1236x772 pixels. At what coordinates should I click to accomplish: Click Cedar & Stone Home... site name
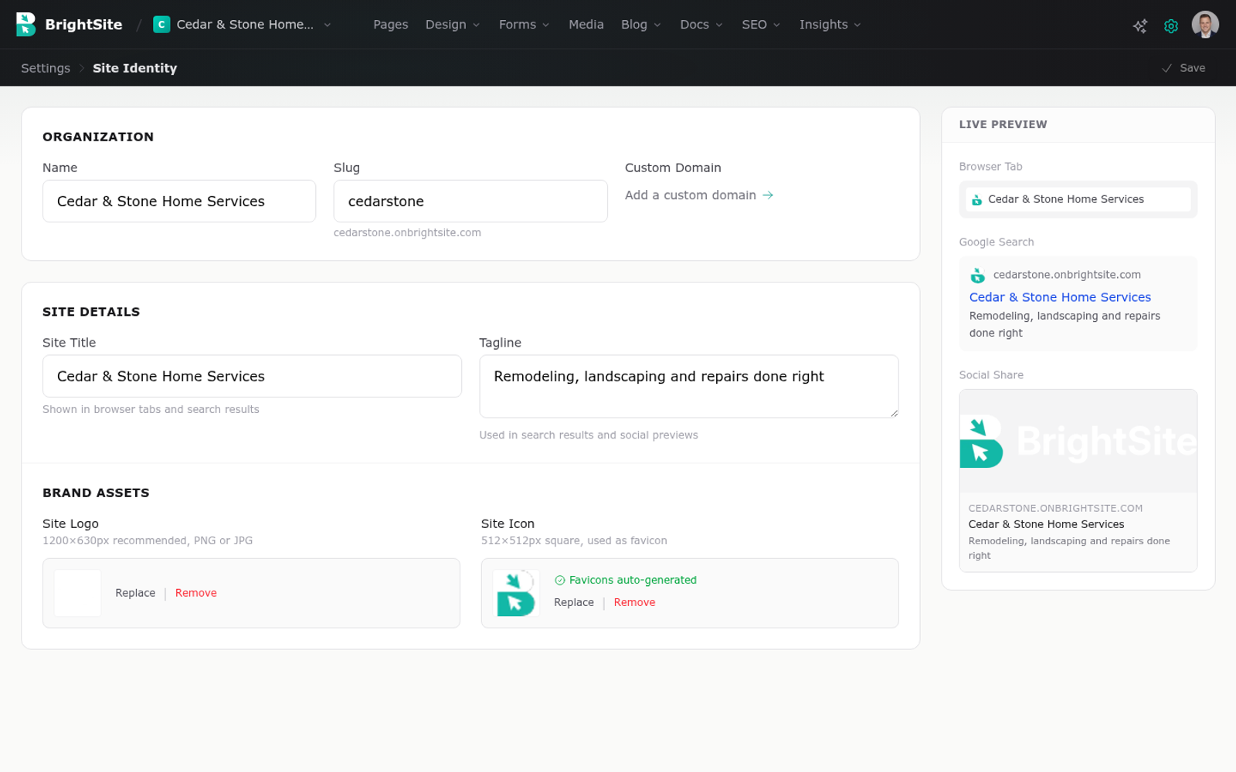(245, 25)
